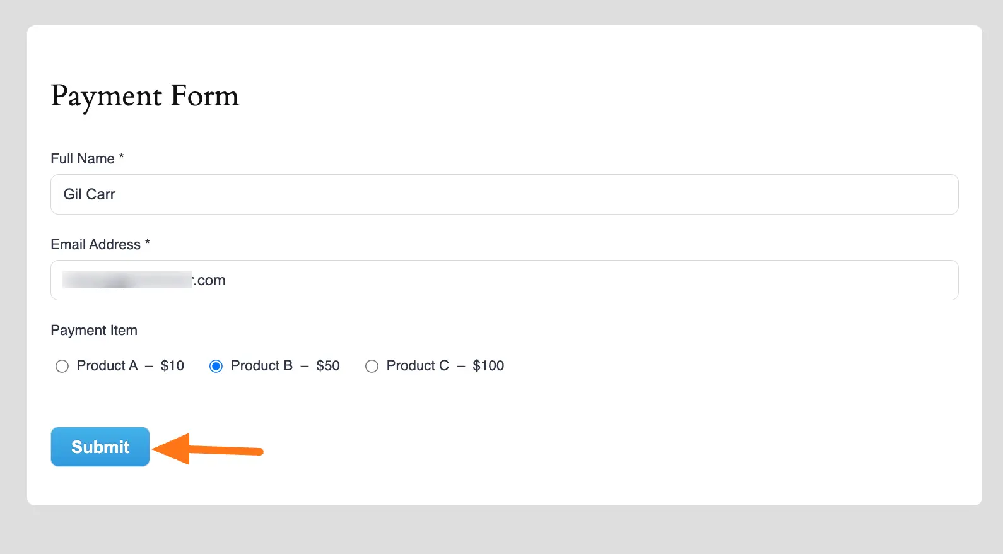
Task: Click the $100 price text
Action: coord(488,366)
